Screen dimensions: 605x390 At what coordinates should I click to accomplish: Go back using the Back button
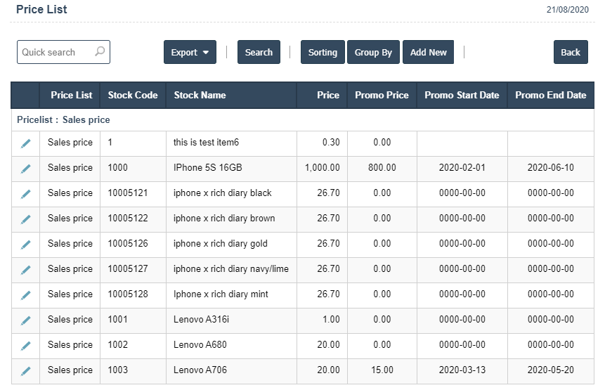pos(571,53)
